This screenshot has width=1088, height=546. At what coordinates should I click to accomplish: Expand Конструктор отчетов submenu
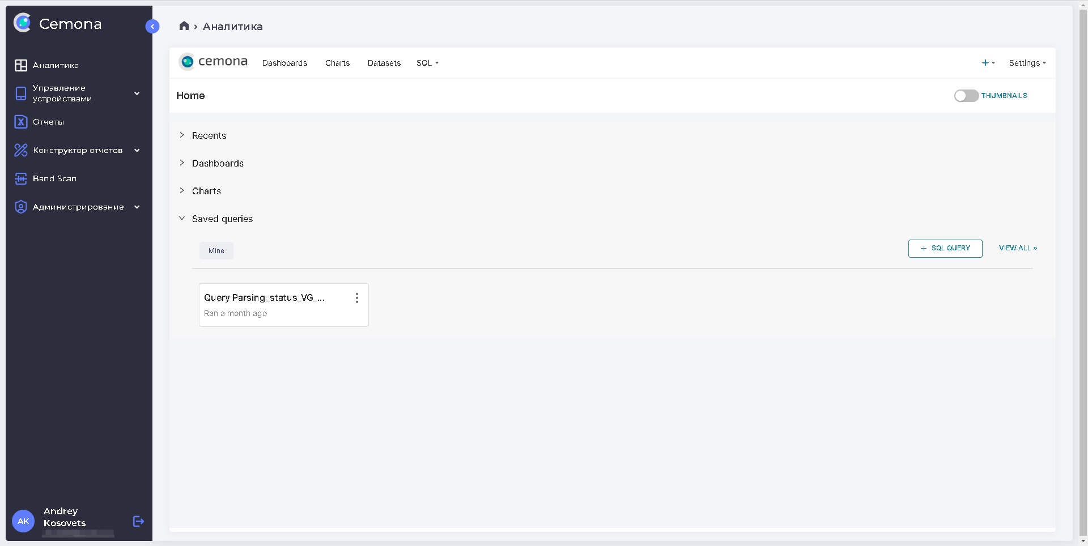point(137,150)
